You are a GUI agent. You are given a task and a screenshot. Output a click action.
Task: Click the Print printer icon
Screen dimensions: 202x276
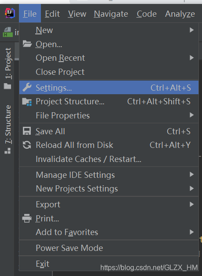pyautogui.click(x=27, y=218)
